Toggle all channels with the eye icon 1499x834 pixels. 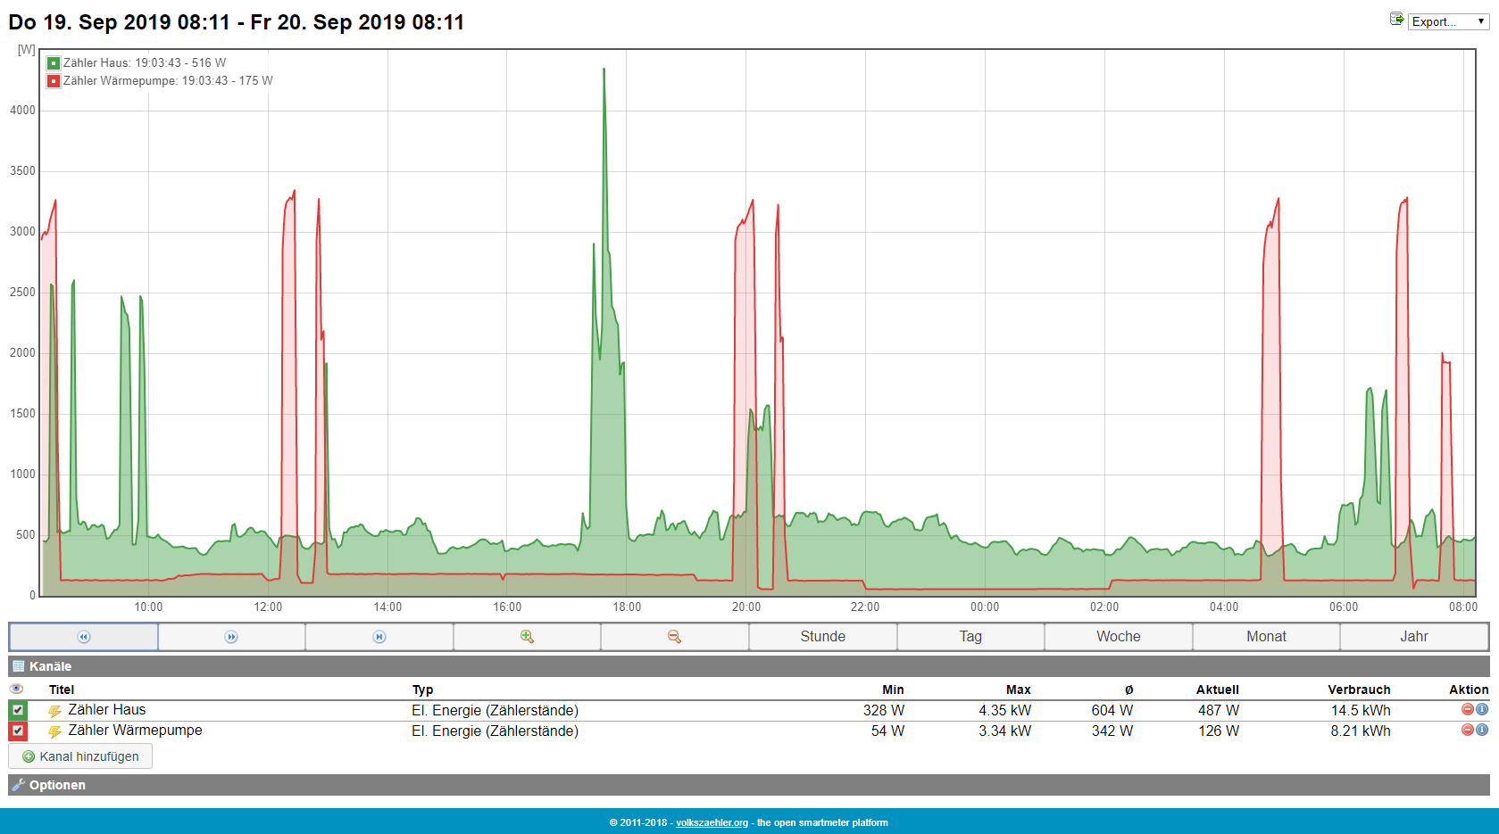tap(16, 689)
